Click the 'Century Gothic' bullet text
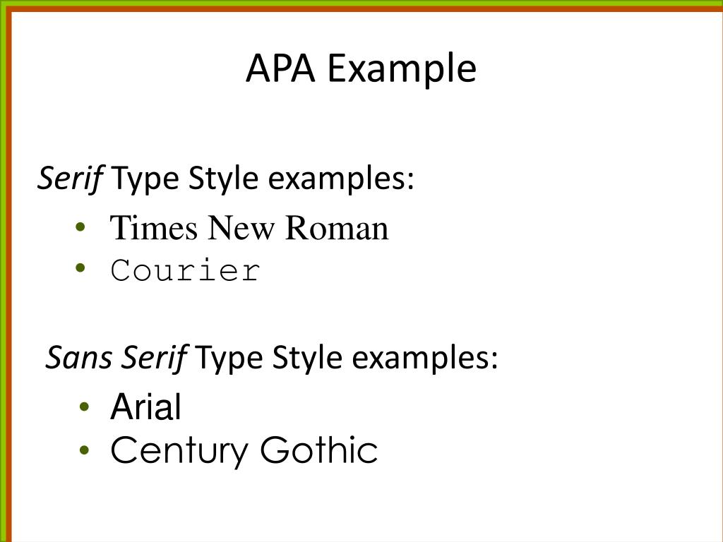 [x=244, y=451]
